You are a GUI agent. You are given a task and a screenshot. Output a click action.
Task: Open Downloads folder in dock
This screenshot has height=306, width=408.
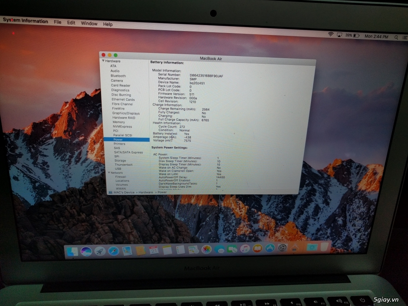[x=312, y=247]
